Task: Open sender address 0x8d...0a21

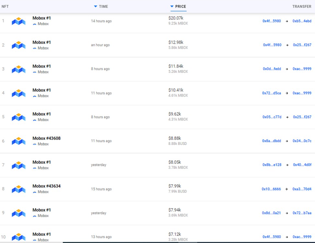Action: pyautogui.click(x=271, y=213)
